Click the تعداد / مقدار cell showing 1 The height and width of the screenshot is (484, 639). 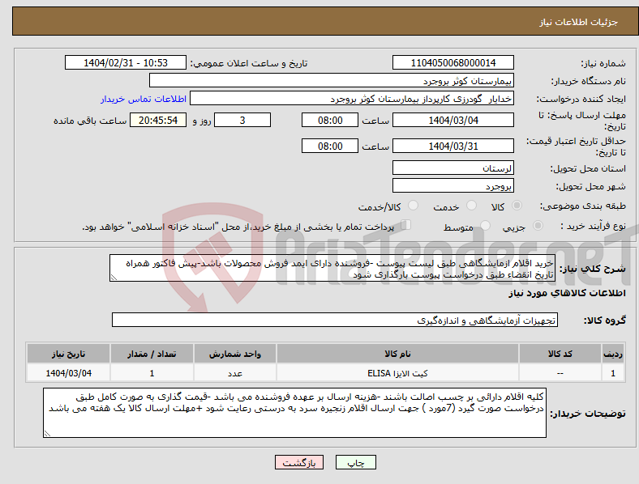tap(152, 373)
